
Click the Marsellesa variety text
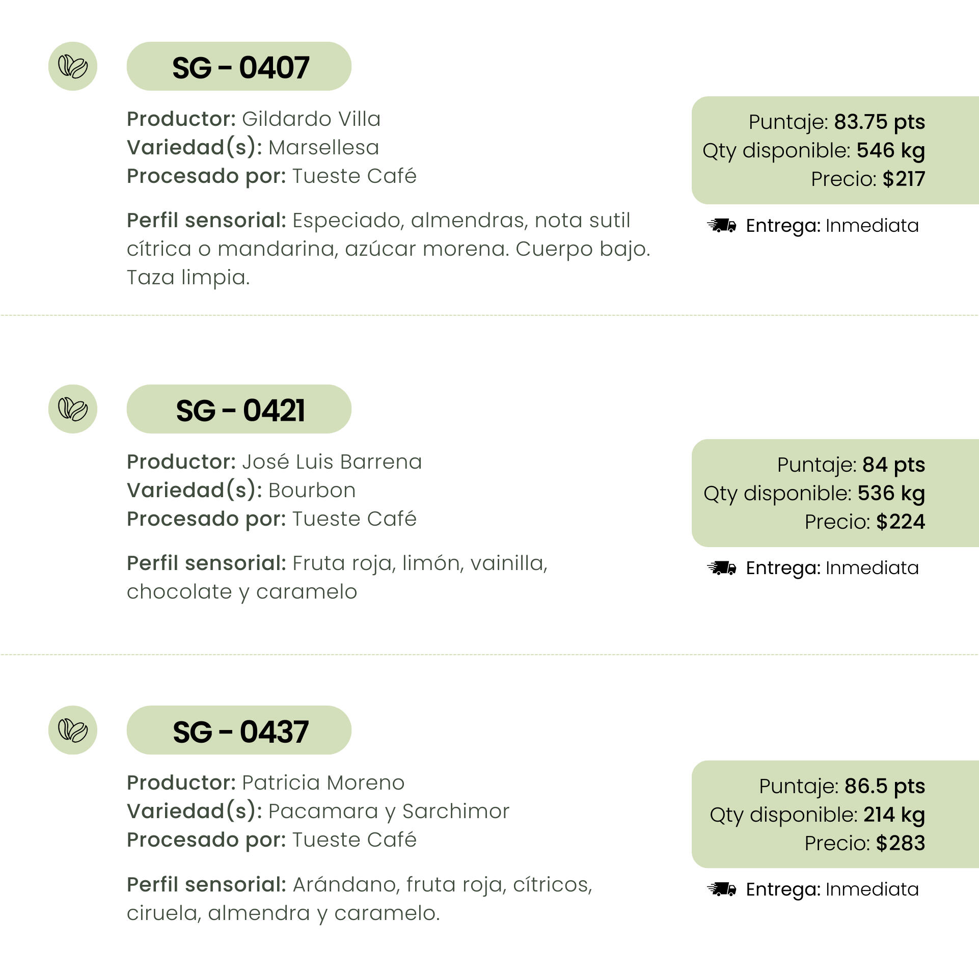click(324, 147)
